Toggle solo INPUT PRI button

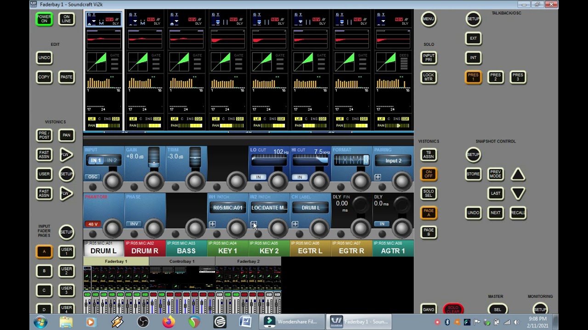point(429,57)
